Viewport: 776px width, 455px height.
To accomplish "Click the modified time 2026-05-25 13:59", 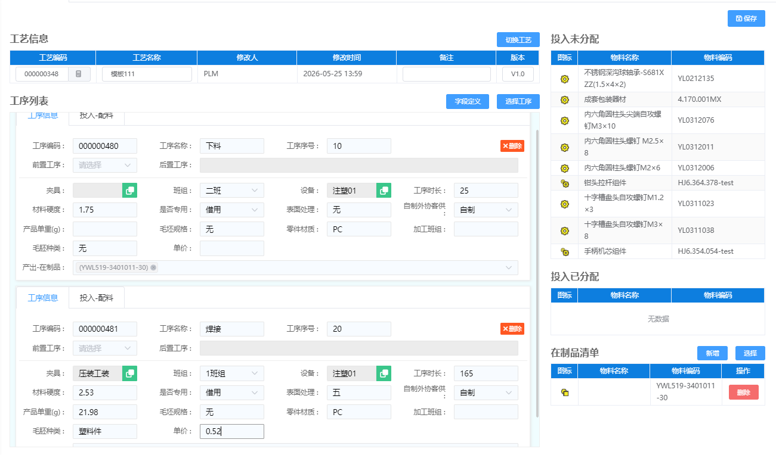I will click(x=333, y=74).
